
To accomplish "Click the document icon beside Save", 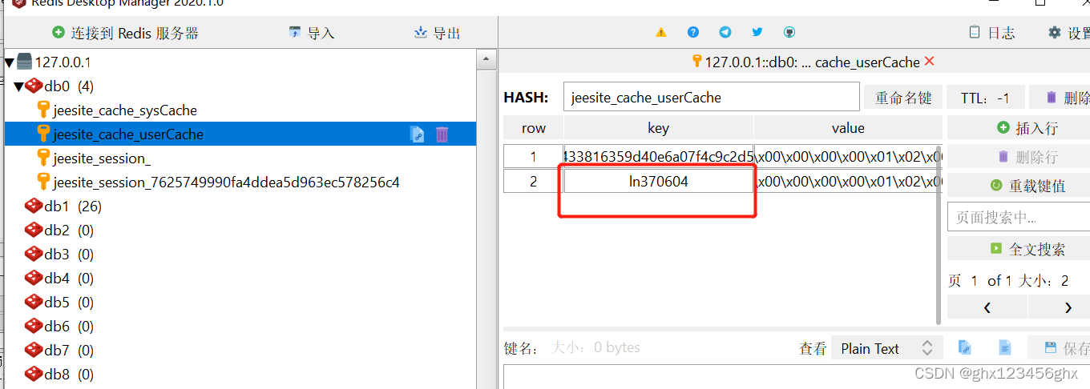I will (1004, 347).
